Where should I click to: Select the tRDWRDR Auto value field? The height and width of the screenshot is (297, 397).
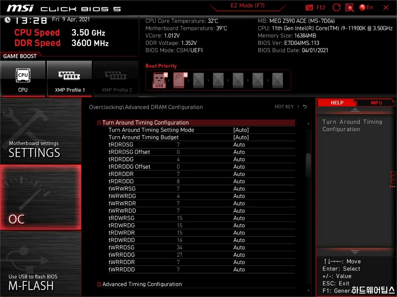[x=239, y=232]
